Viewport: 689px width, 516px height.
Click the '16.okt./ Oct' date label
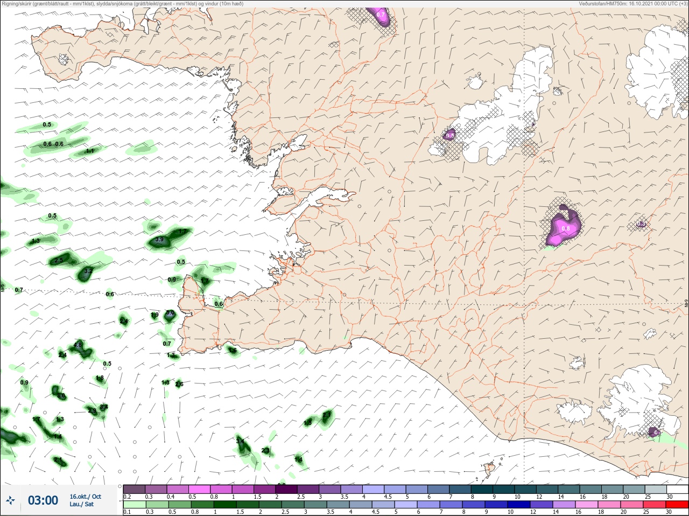[x=85, y=497]
